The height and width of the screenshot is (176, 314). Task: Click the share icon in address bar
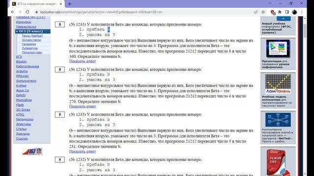pos(256,12)
